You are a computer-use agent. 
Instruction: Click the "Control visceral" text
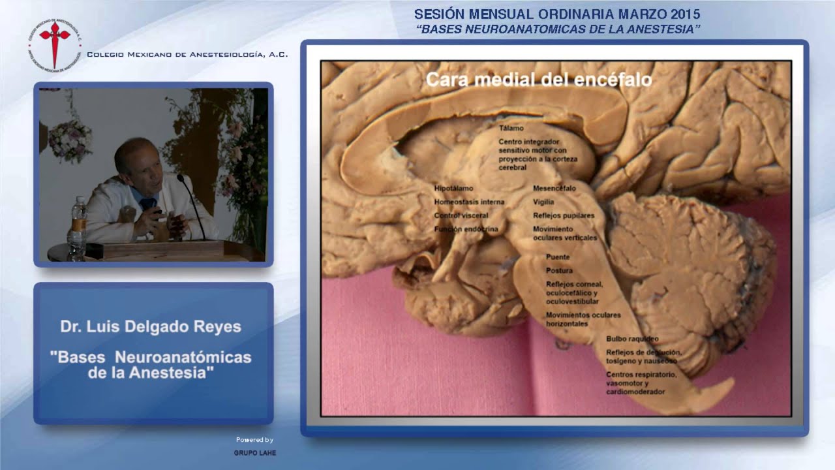(x=461, y=215)
